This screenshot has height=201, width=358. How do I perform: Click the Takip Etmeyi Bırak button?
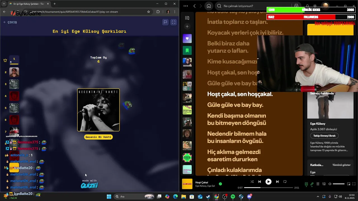[x=324, y=136]
